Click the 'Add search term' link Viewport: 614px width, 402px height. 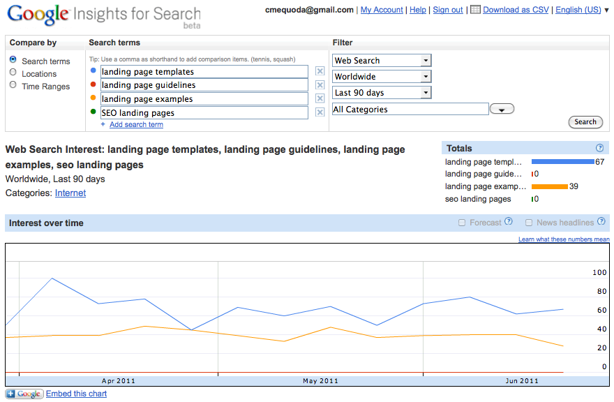(x=136, y=124)
